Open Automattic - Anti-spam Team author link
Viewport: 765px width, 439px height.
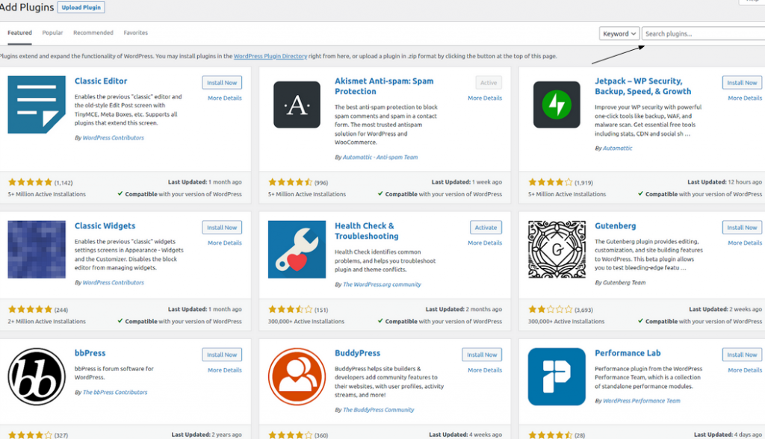pos(380,158)
